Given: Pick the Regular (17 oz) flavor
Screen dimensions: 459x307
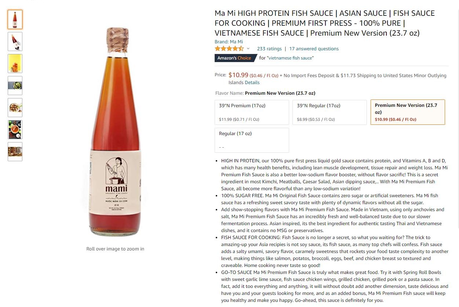Looking at the screenshot, I should (252, 140).
